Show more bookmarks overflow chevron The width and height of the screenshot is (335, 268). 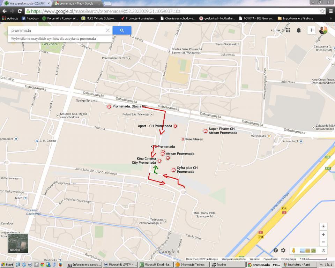tap(331, 18)
